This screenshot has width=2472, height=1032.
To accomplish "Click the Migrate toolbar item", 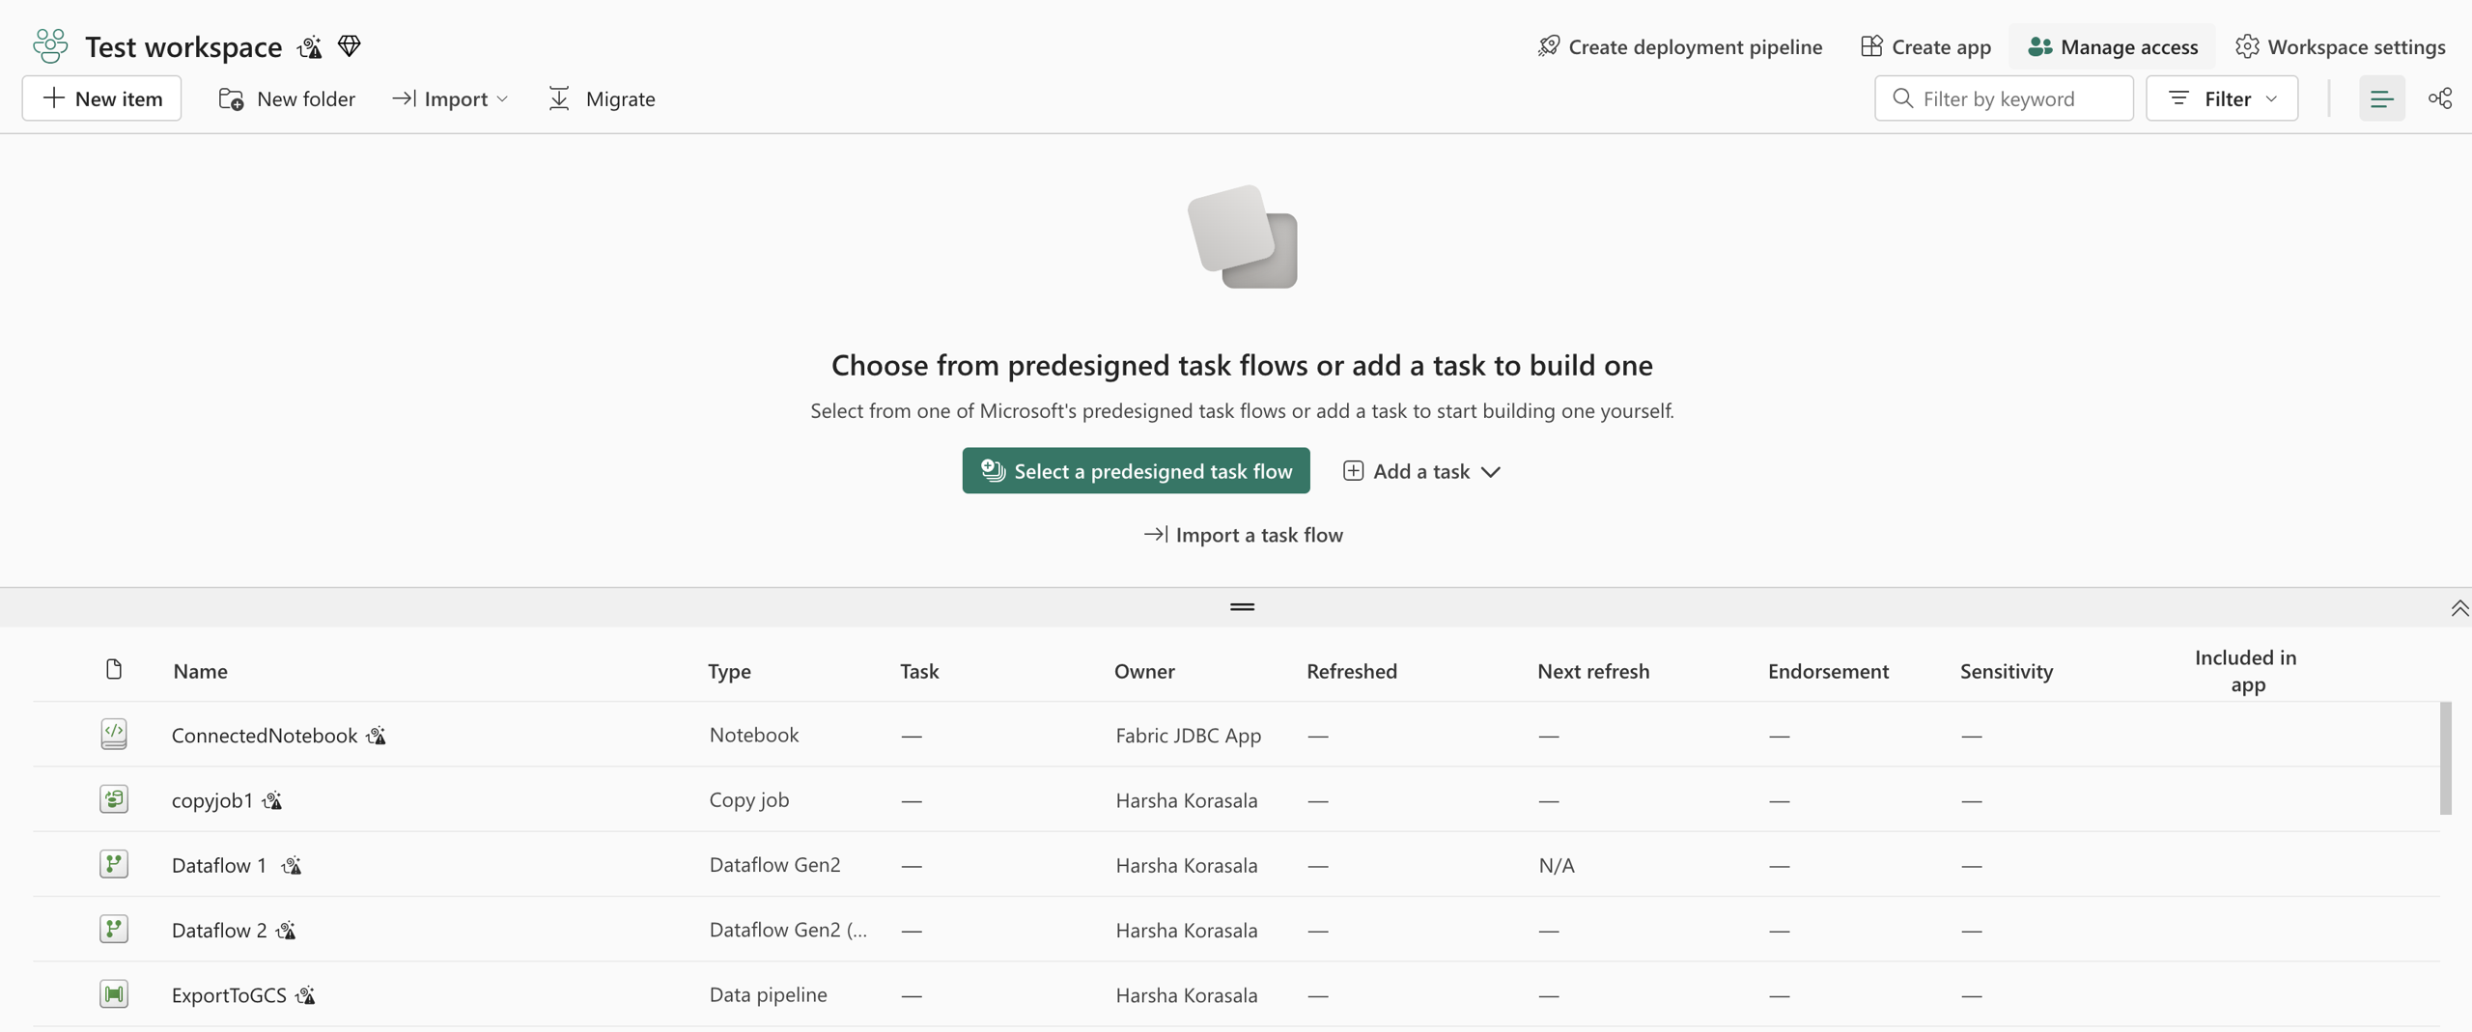I will coord(602,98).
